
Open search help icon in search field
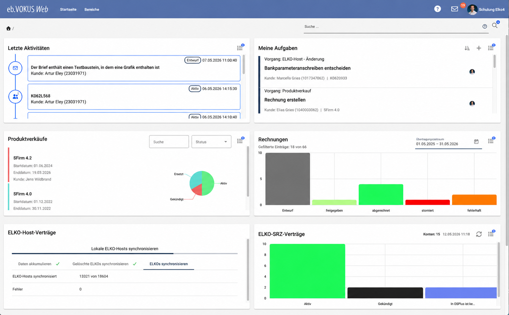coord(485,26)
